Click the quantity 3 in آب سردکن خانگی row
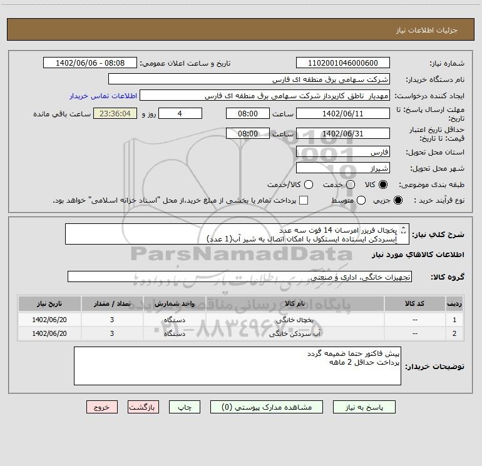This screenshot has width=482, height=466. (x=112, y=333)
